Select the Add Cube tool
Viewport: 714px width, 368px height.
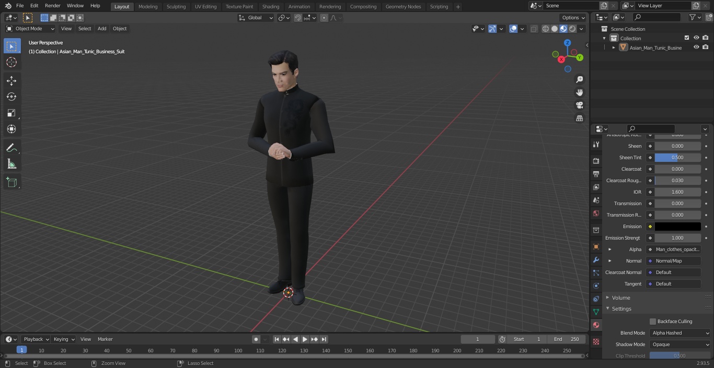click(x=11, y=182)
